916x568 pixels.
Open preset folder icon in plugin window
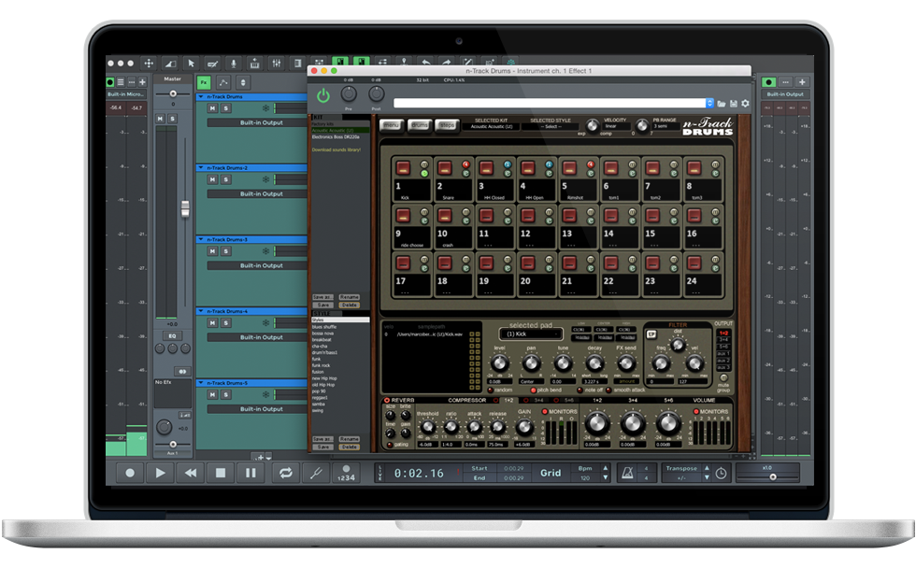722,104
